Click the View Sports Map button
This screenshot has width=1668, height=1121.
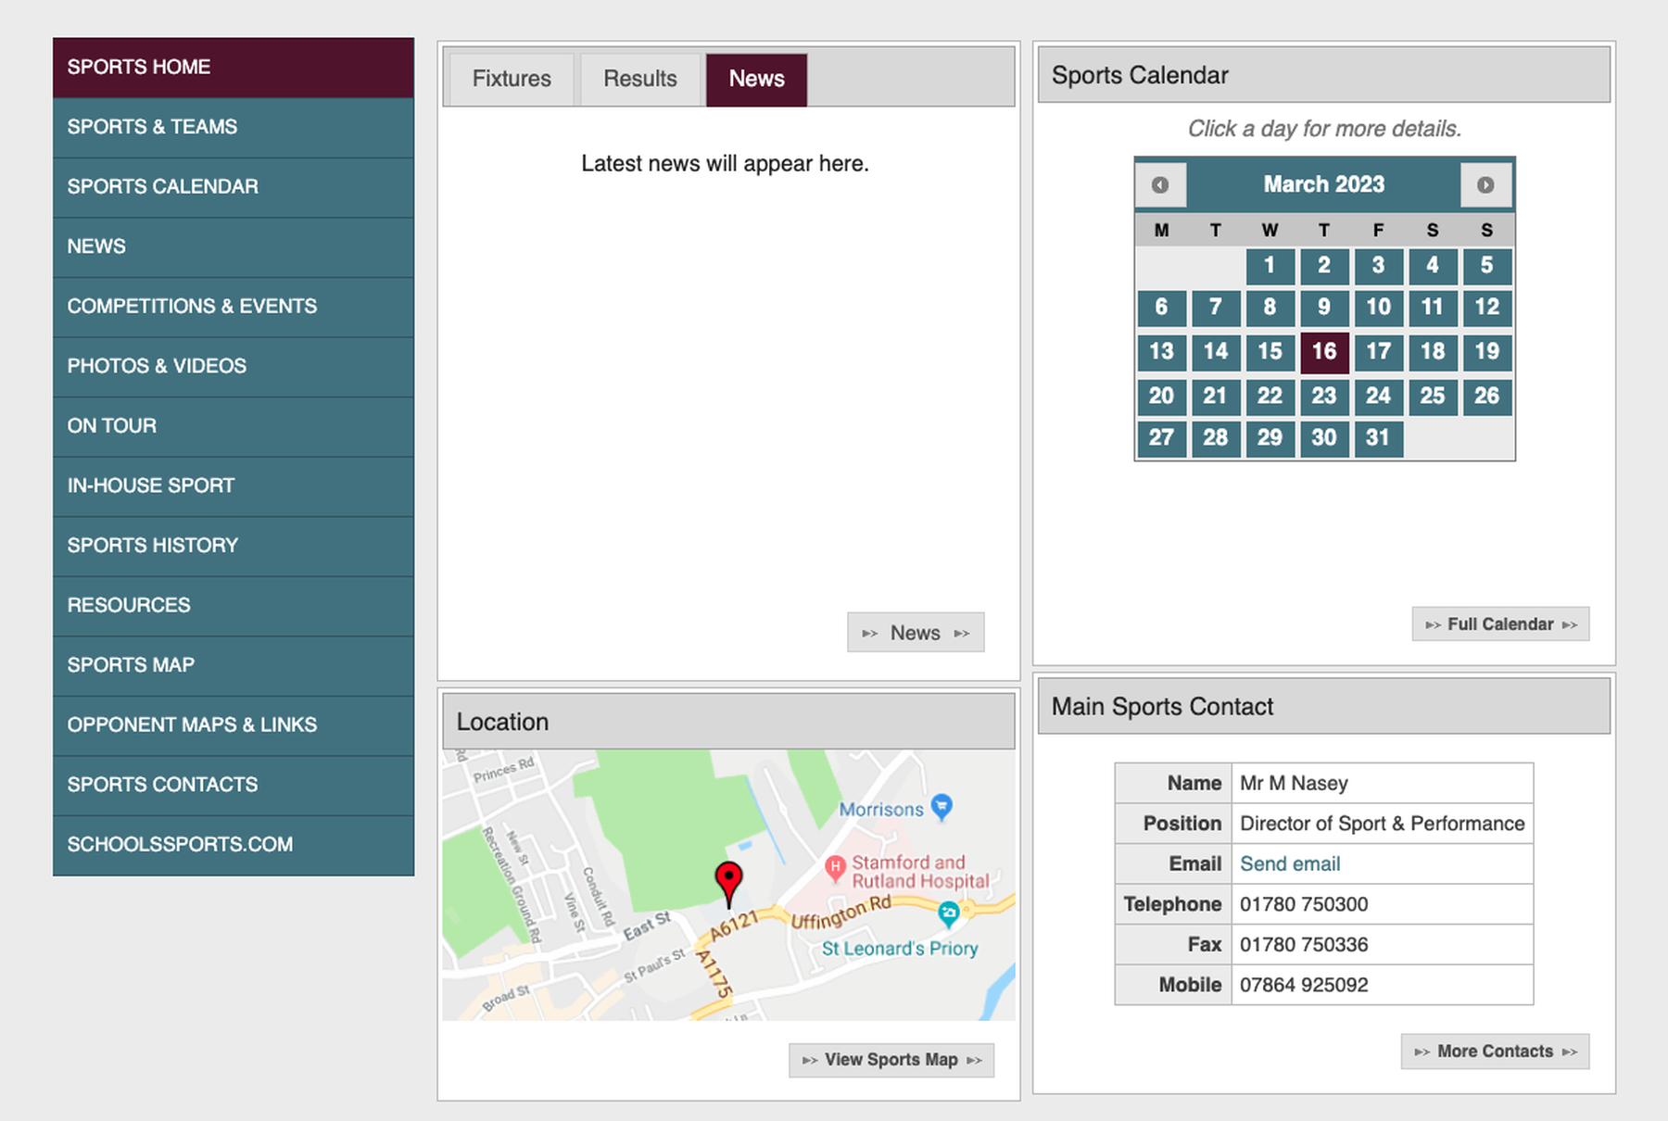[891, 1060]
